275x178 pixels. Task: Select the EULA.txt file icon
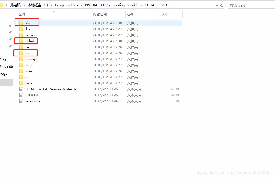point(21,95)
